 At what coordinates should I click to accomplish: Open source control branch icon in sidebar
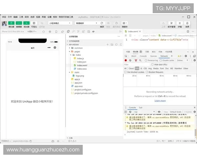[78, 32]
